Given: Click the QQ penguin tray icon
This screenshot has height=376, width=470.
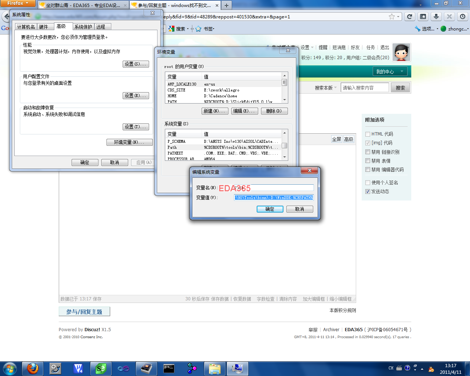Looking at the screenshot, I should pyautogui.click(x=431, y=369).
